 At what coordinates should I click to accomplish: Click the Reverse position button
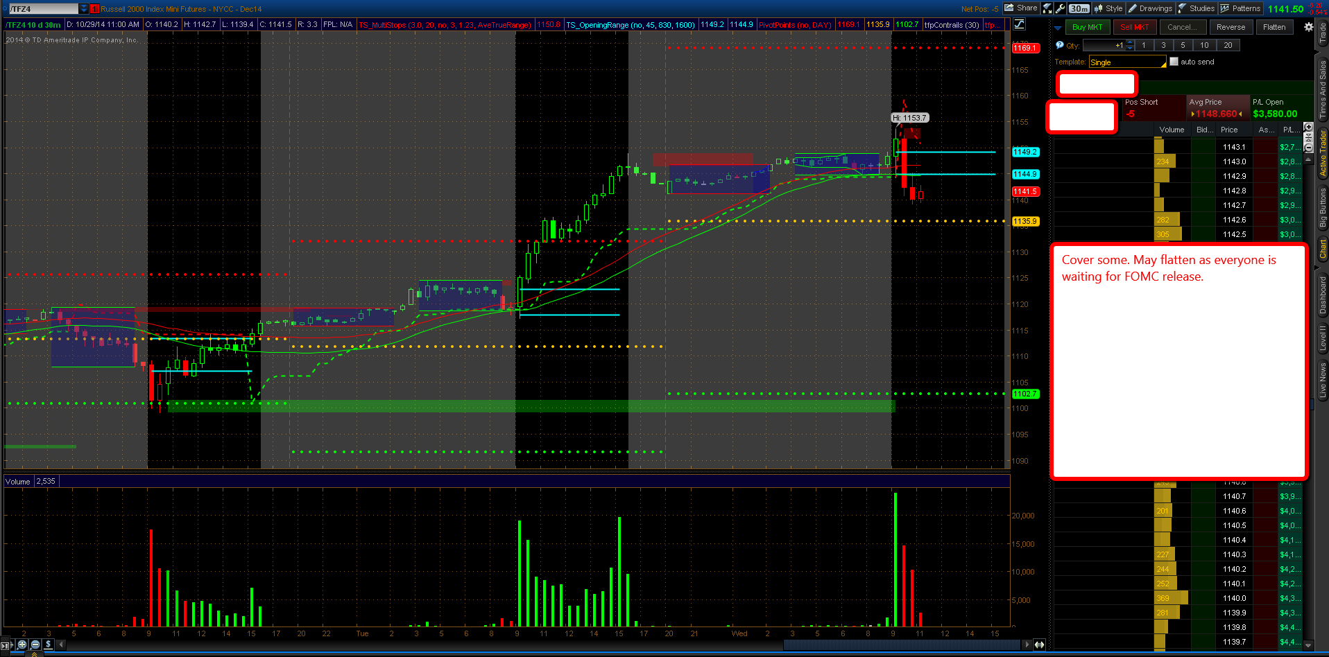click(x=1231, y=27)
